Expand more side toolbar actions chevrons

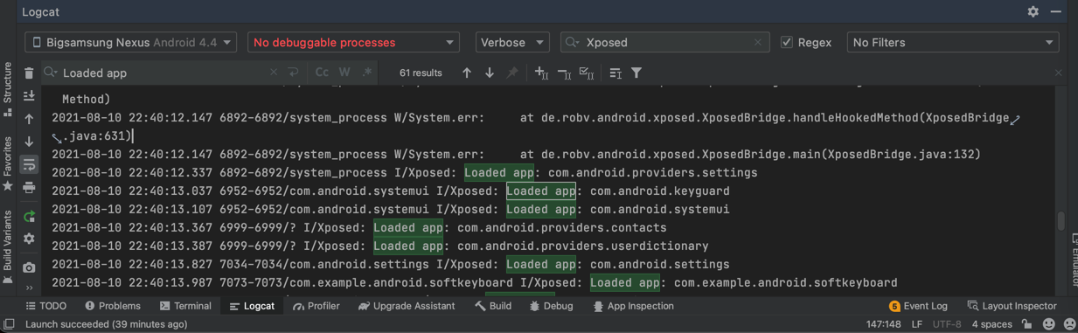coord(29,288)
